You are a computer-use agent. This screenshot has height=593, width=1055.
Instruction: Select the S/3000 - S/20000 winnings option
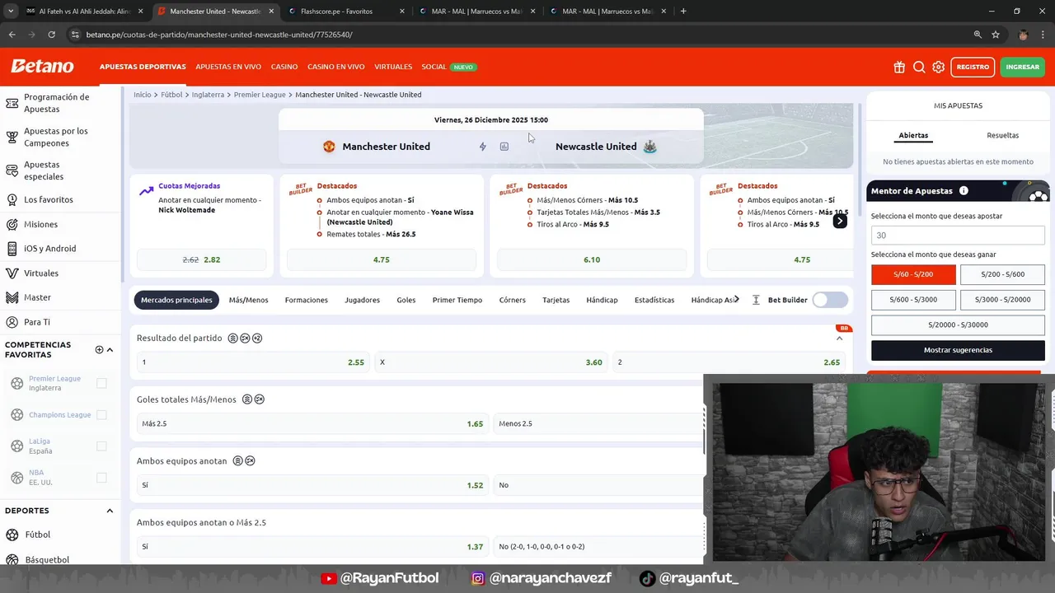pyautogui.click(x=1002, y=300)
